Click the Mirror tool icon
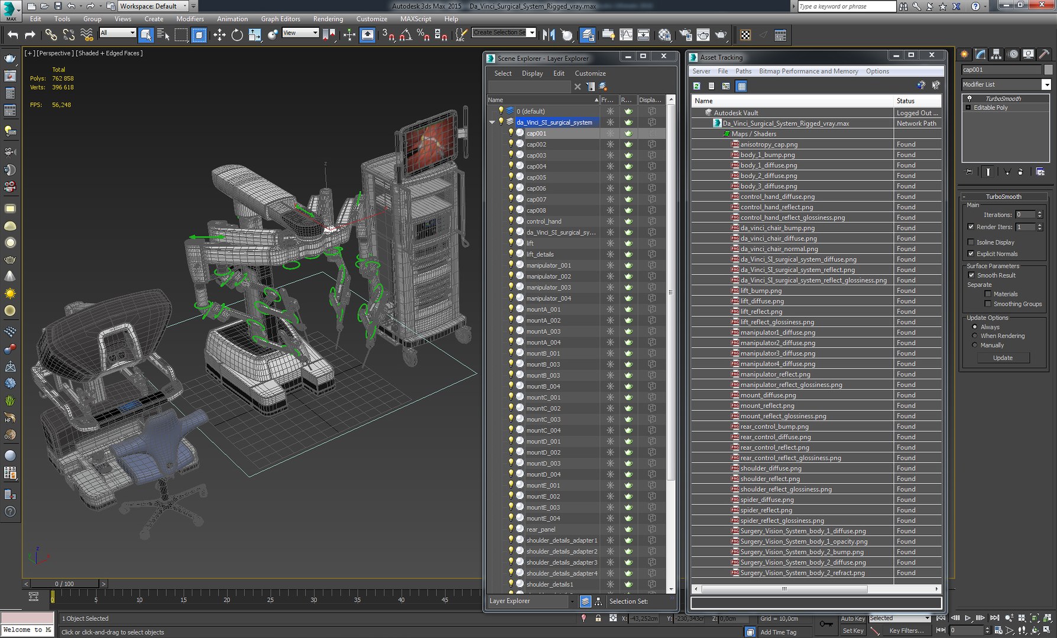1057x638 pixels. [x=549, y=35]
